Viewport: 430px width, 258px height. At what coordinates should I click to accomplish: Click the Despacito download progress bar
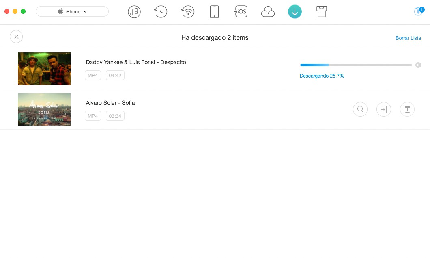coord(356,65)
